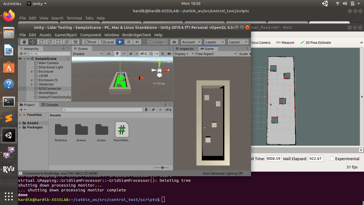Open the Account dropdown
The image size is (364, 205).
point(191,42)
